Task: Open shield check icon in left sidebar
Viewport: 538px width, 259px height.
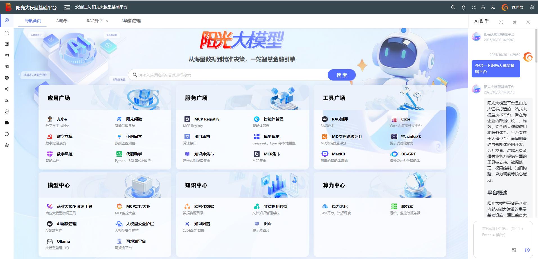Action: point(7,111)
